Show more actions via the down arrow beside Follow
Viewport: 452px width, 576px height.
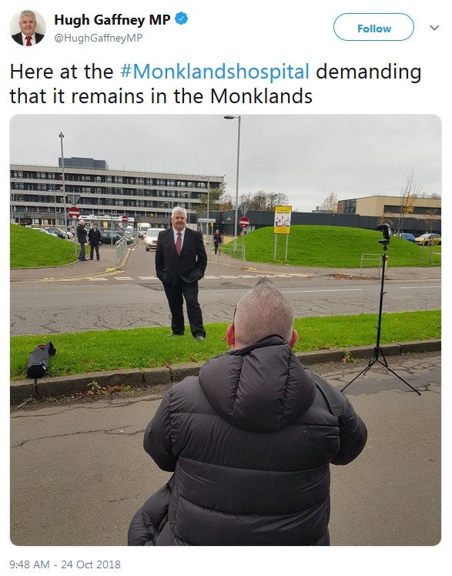(x=434, y=28)
